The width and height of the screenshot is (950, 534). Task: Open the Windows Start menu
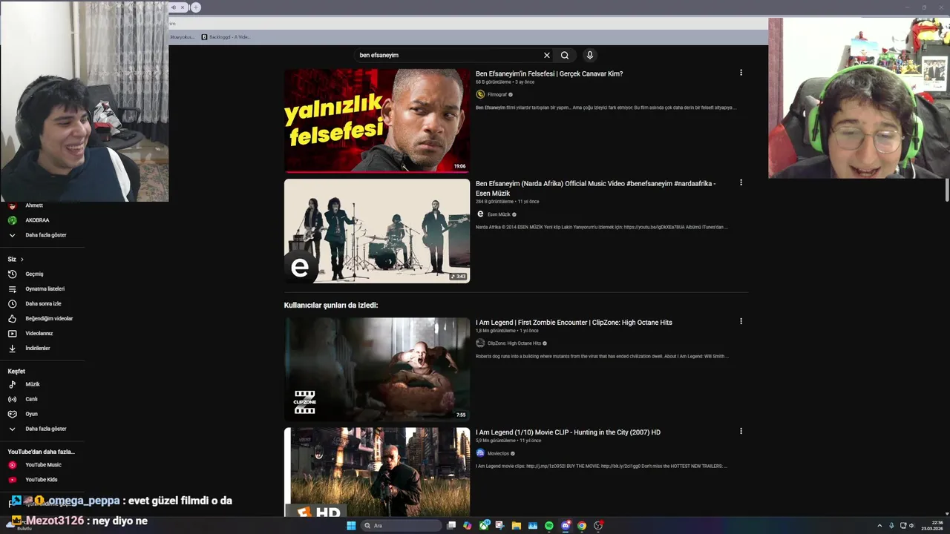[351, 526]
